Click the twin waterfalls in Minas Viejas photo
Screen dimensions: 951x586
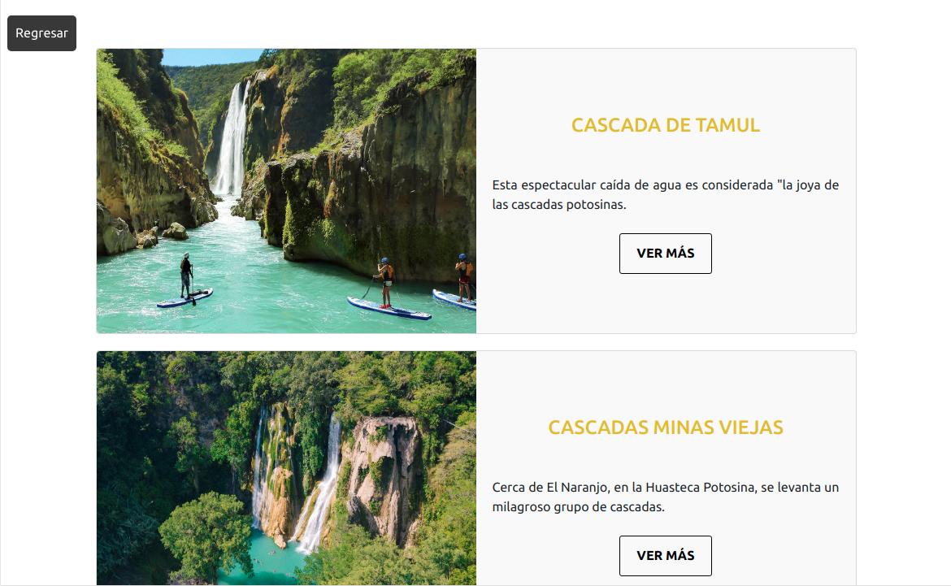(297, 480)
